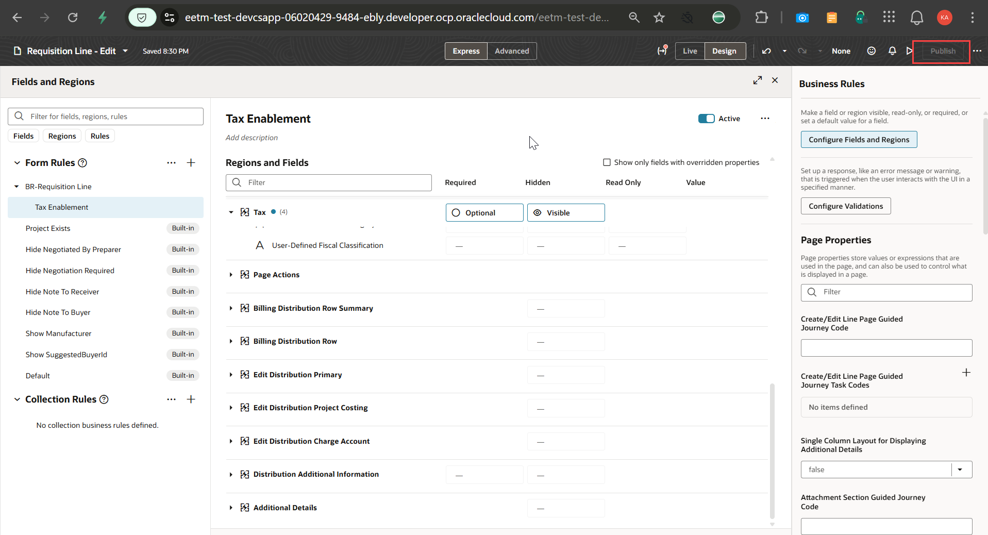
Task: Open the Single Column Layout dropdown showing false
Action: tap(960, 470)
